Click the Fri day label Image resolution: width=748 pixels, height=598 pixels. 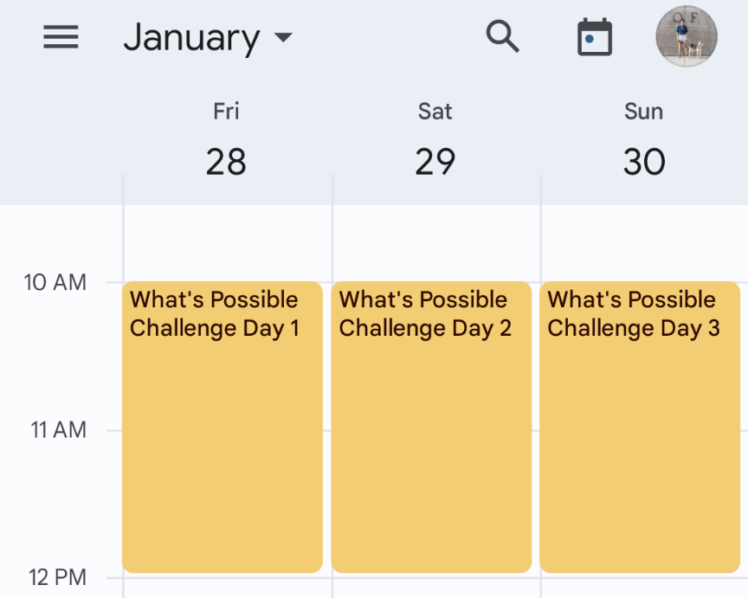coord(226,111)
